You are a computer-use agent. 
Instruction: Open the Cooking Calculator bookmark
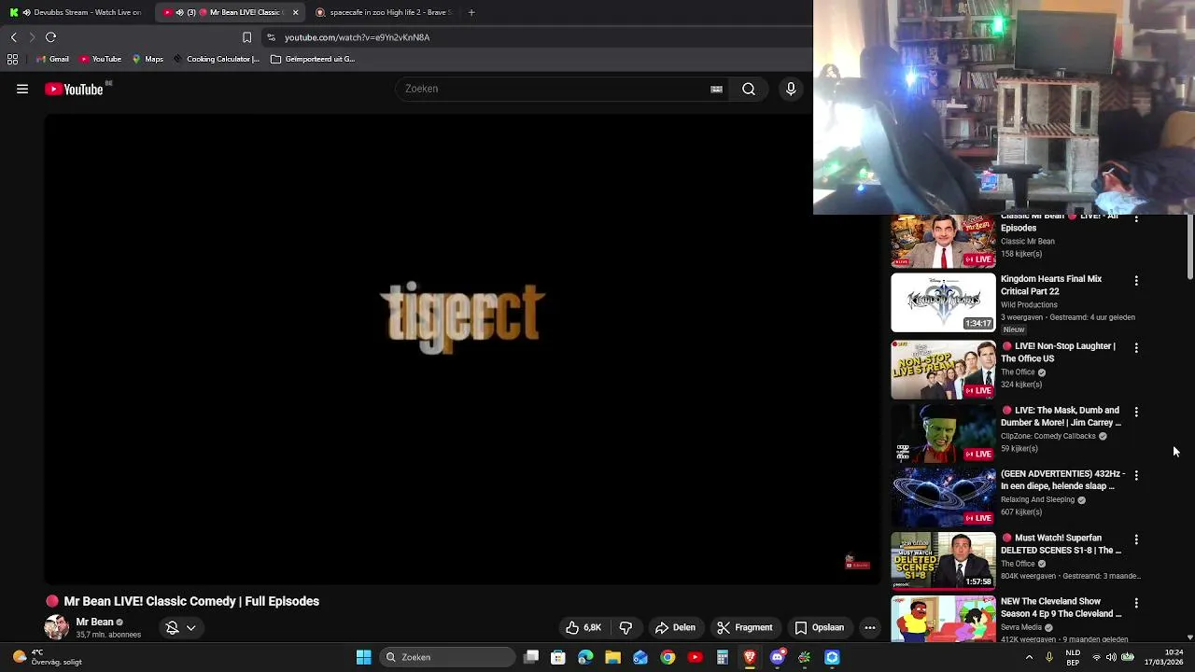tap(217, 59)
